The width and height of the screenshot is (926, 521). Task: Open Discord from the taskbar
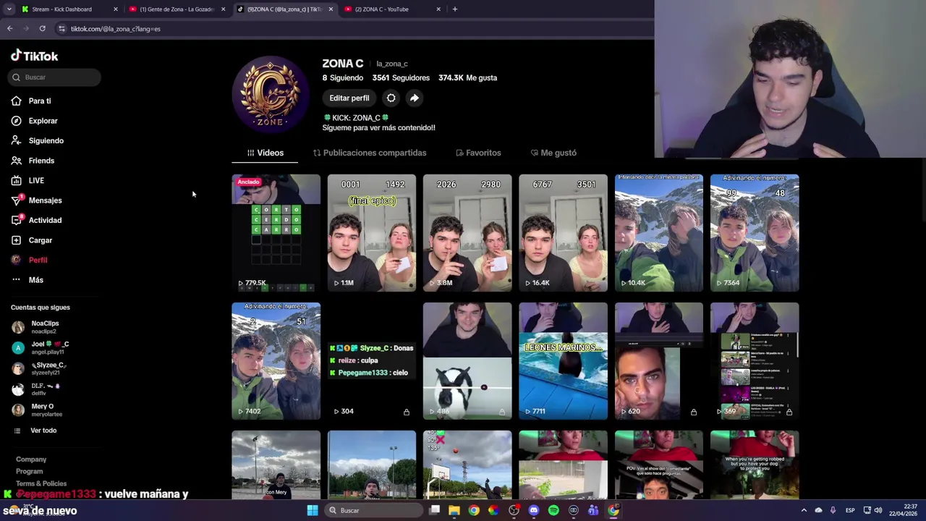(x=534, y=510)
